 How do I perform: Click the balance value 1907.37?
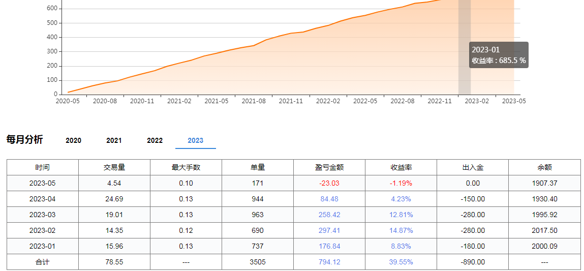[x=544, y=183]
